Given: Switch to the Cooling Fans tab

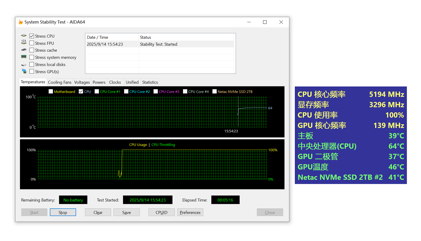Looking at the screenshot, I should tap(60, 82).
